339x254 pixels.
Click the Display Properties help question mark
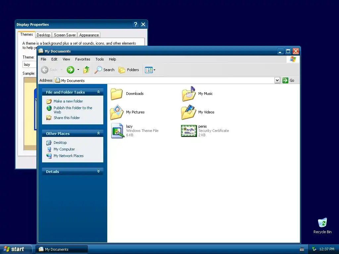135,24
